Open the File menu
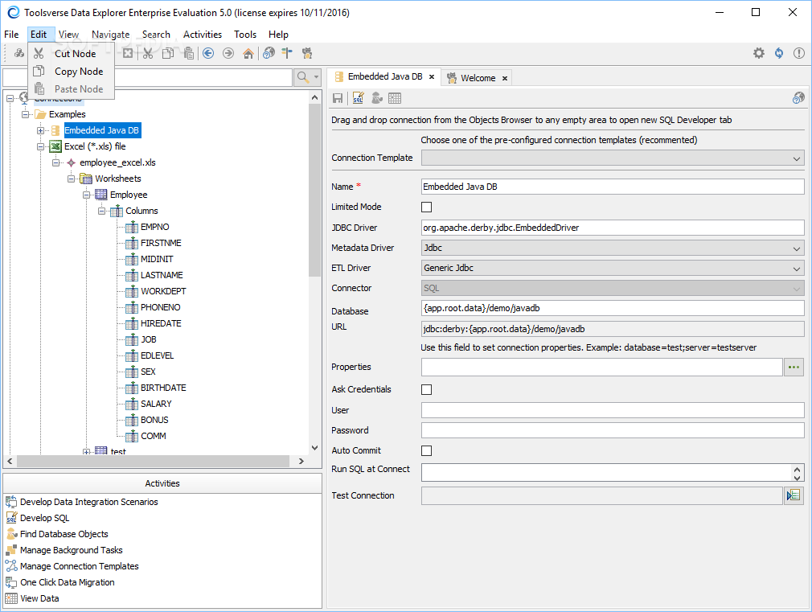 [11, 35]
